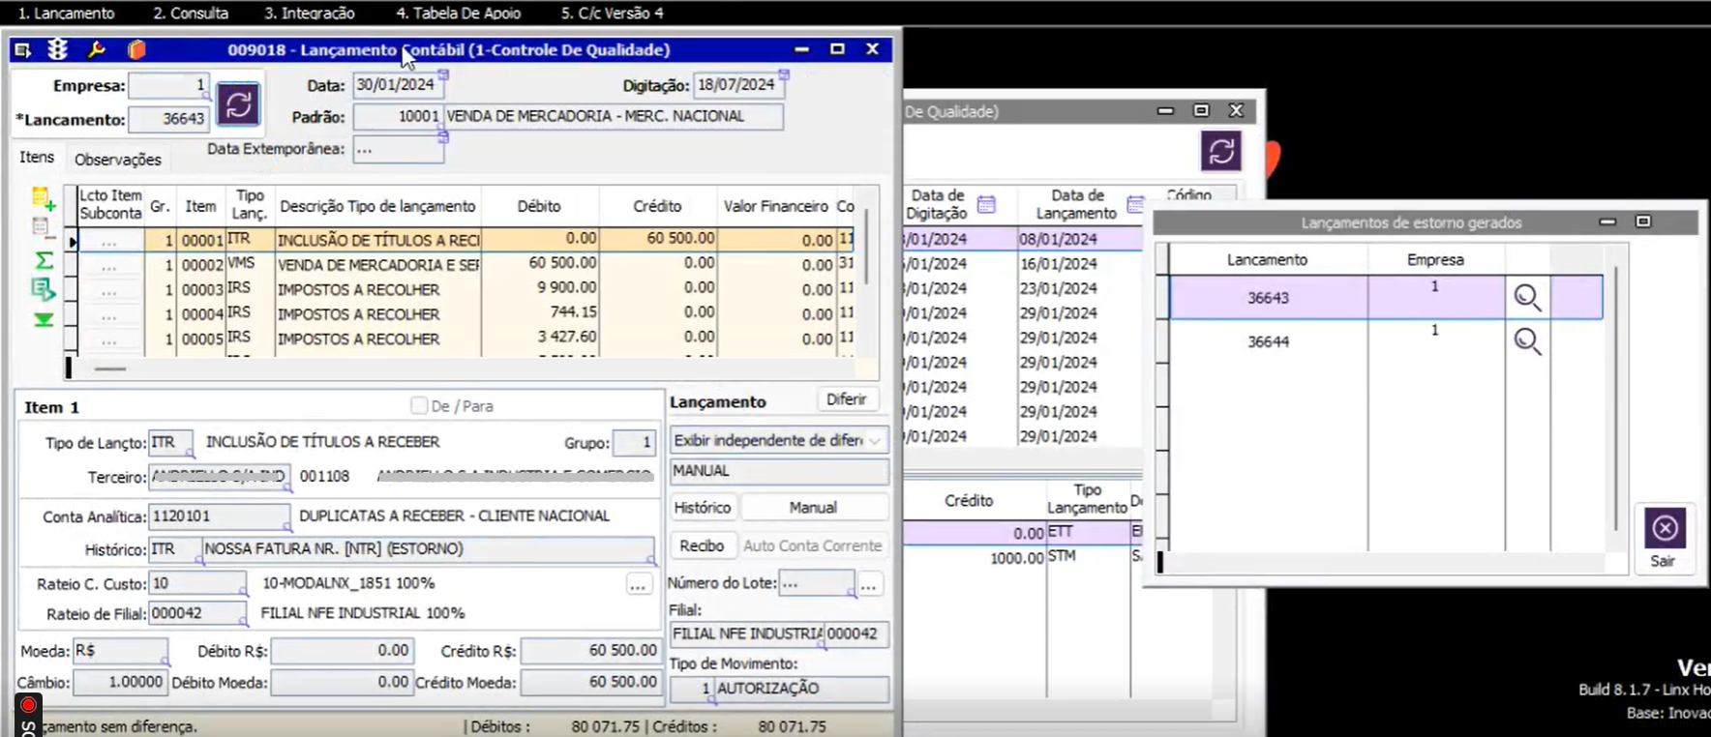
Task: Click the orange book icon in title bar
Action: point(136,49)
